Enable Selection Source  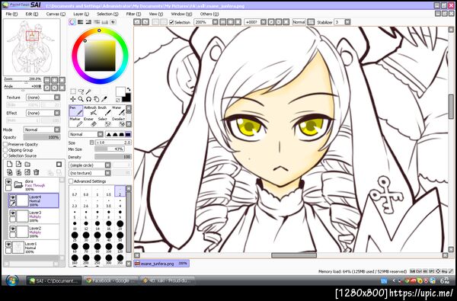[x=5, y=155]
